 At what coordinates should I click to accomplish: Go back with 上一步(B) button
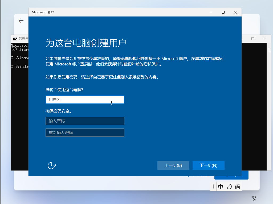173,165
